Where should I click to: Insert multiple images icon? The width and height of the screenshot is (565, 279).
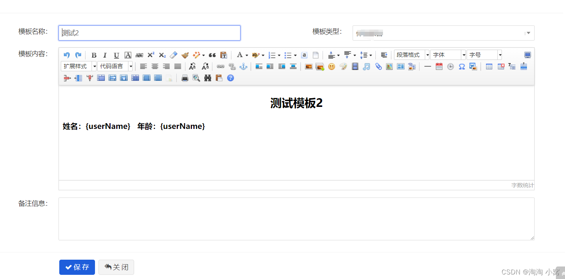tap(320, 66)
